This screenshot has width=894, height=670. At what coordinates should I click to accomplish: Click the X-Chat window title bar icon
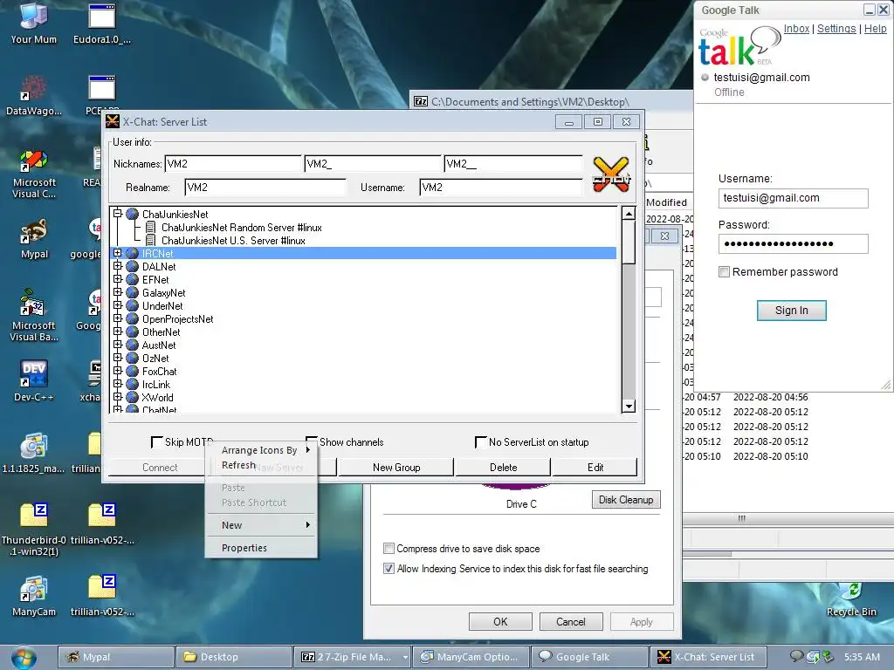click(x=113, y=121)
